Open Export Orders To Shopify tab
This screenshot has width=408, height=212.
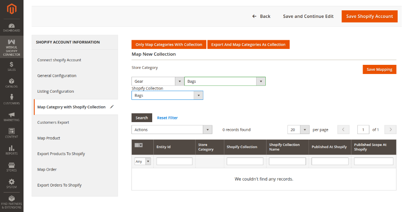pyautogui.click(x=59, y=185)
